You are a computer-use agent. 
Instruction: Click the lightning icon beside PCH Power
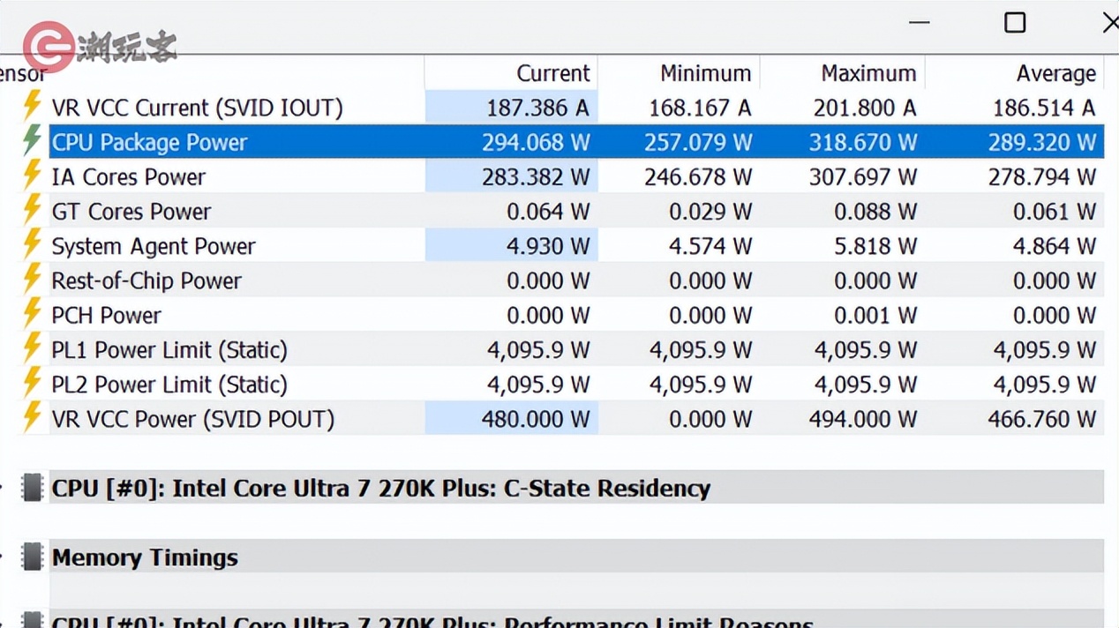click(x=32, y=313)
